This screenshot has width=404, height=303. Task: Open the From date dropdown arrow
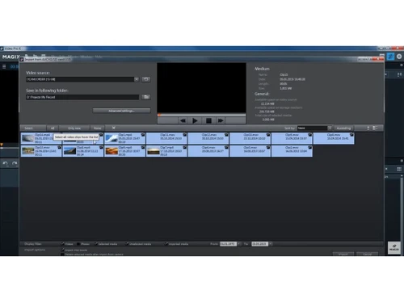239,244
